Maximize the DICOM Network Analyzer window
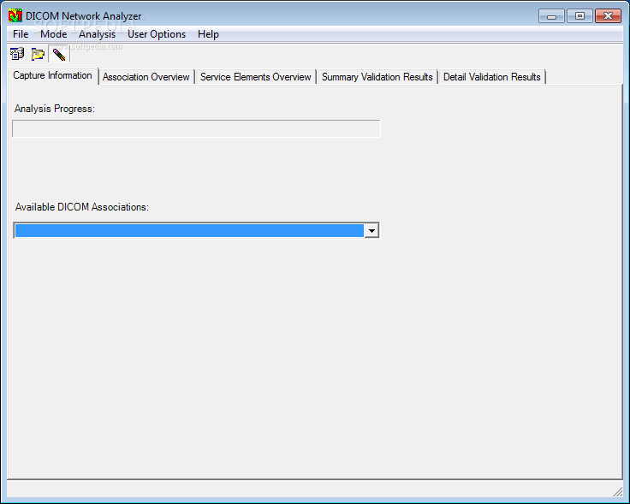This screenshot has width=630, height=504. coord(579,16)
